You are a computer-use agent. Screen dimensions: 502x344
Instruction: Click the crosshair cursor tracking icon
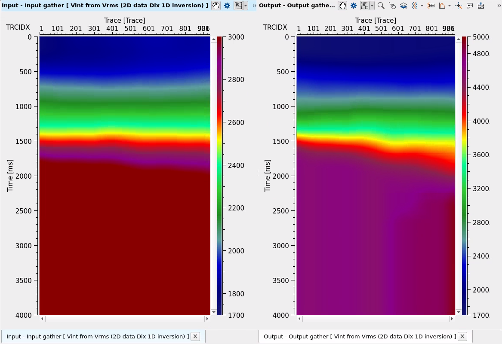tap(459, 6)
